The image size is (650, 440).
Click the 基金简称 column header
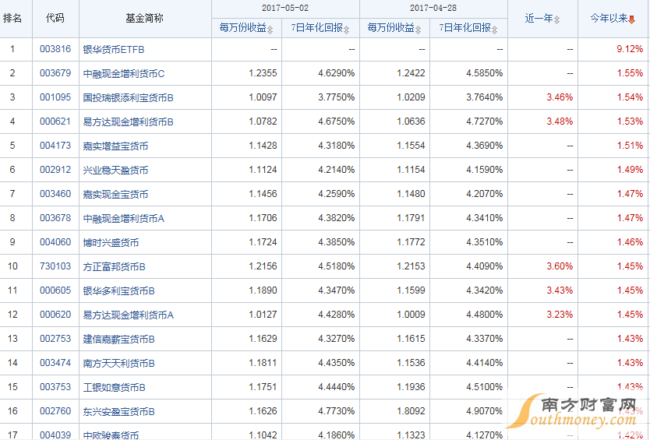pos(145,18)
